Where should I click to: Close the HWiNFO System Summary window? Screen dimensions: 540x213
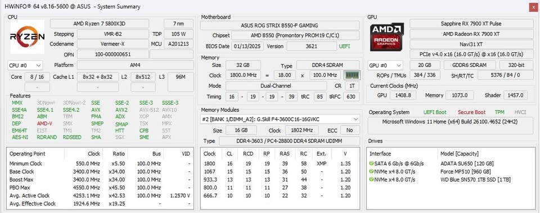533,7
